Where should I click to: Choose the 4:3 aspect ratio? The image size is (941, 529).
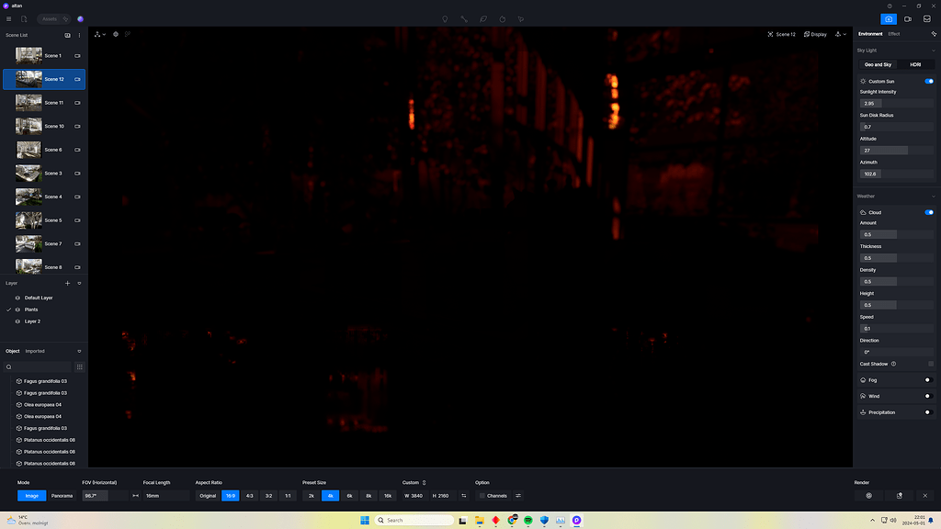(250, 496)
